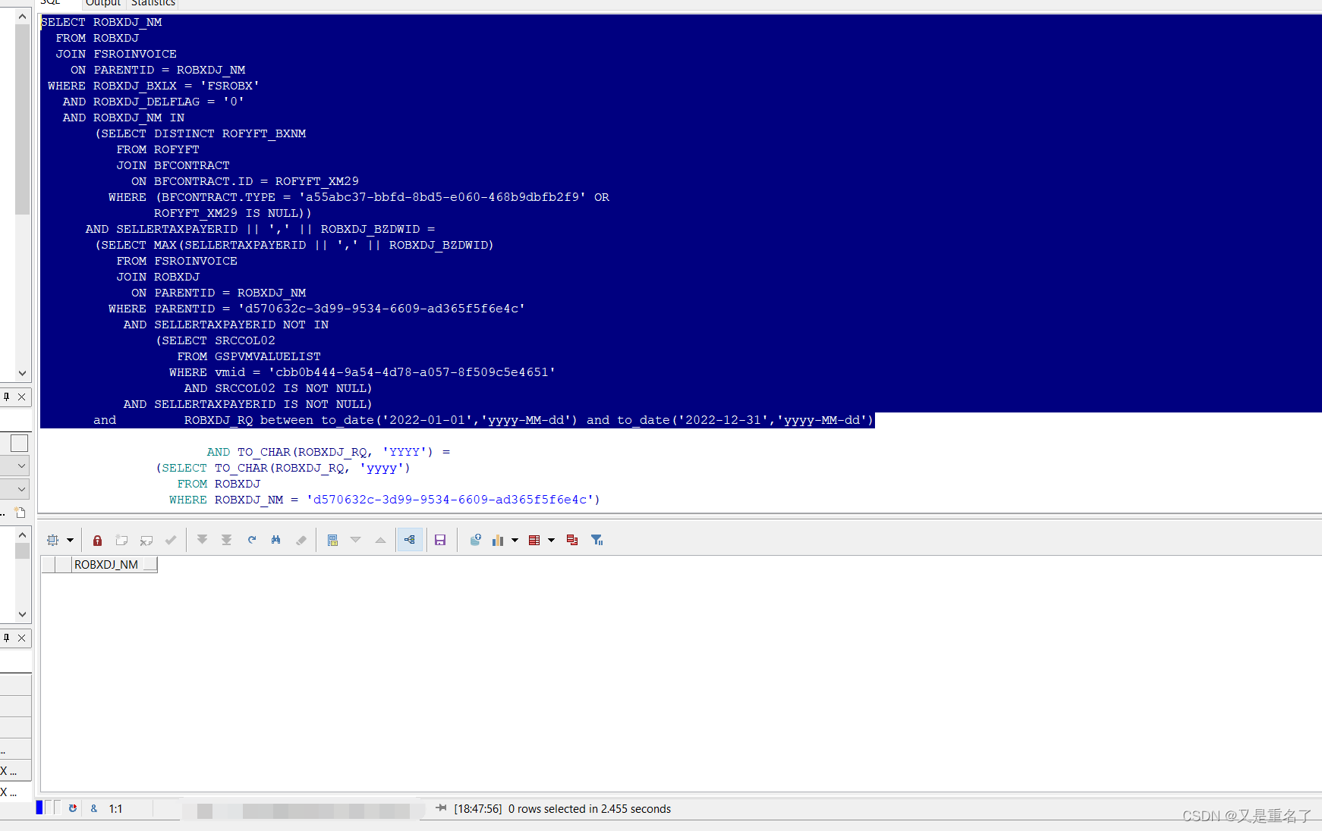Click the red stacked tables icon
This screenshot has height=831, width=1322.
tap(572, 540)
